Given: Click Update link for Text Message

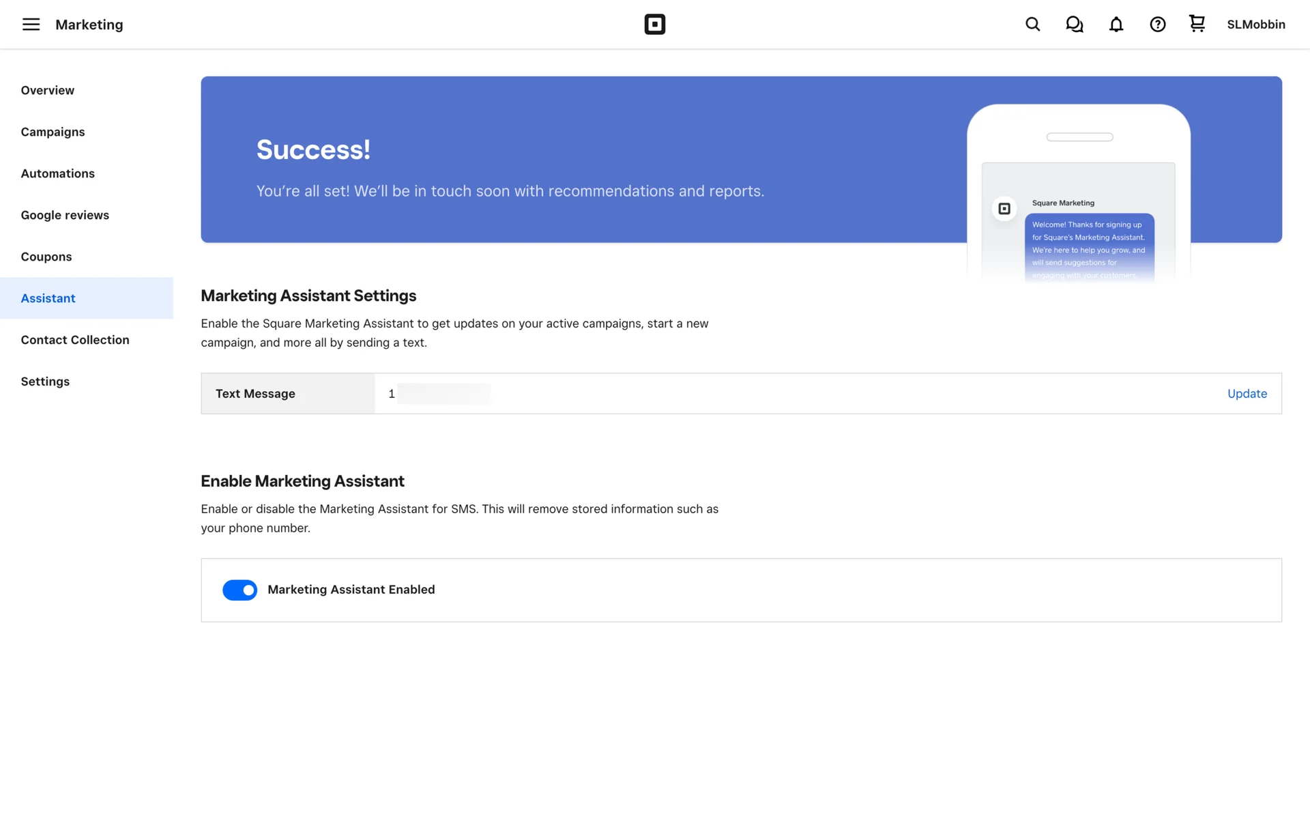Looking at the screenshot, I should [1247, 394].
